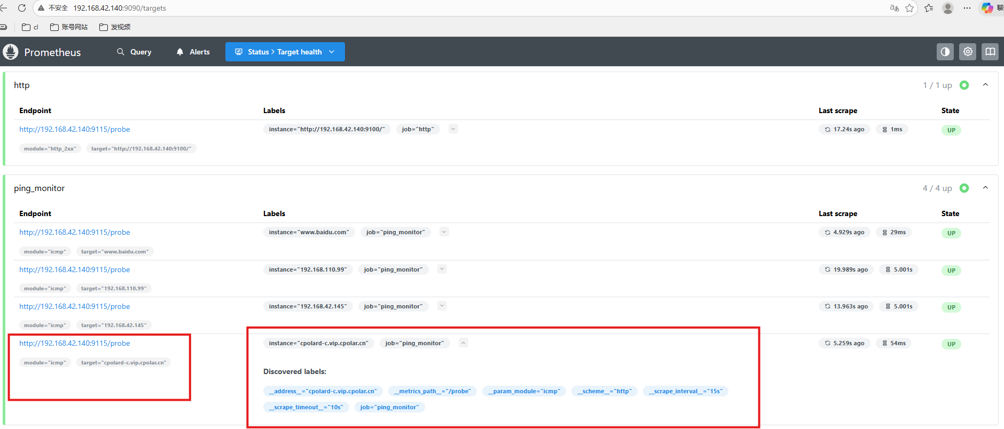This screenshot has width=1004, height=429.
Task: Open the http job probe endpoint link
Action: pyautogui.click(x=75, y=129)
